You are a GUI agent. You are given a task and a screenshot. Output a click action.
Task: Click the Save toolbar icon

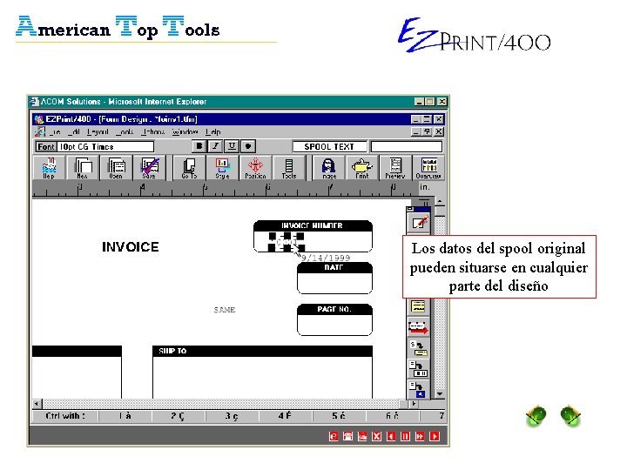pos(149,167)
